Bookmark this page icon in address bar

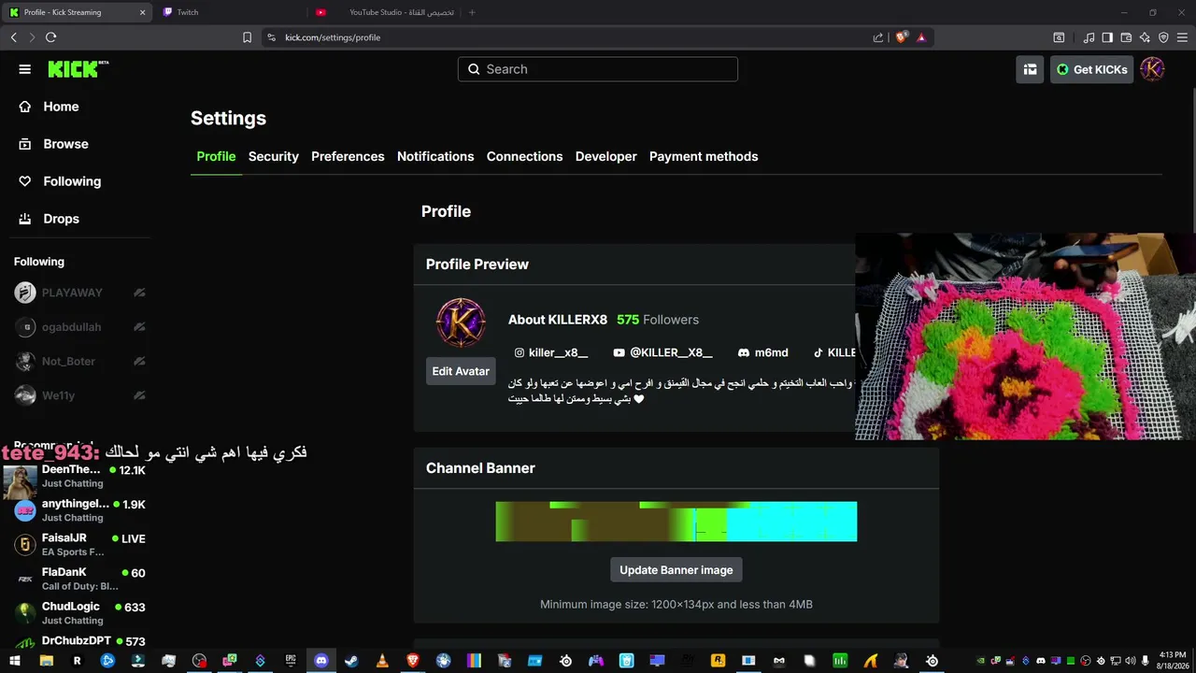coord(247,37)
